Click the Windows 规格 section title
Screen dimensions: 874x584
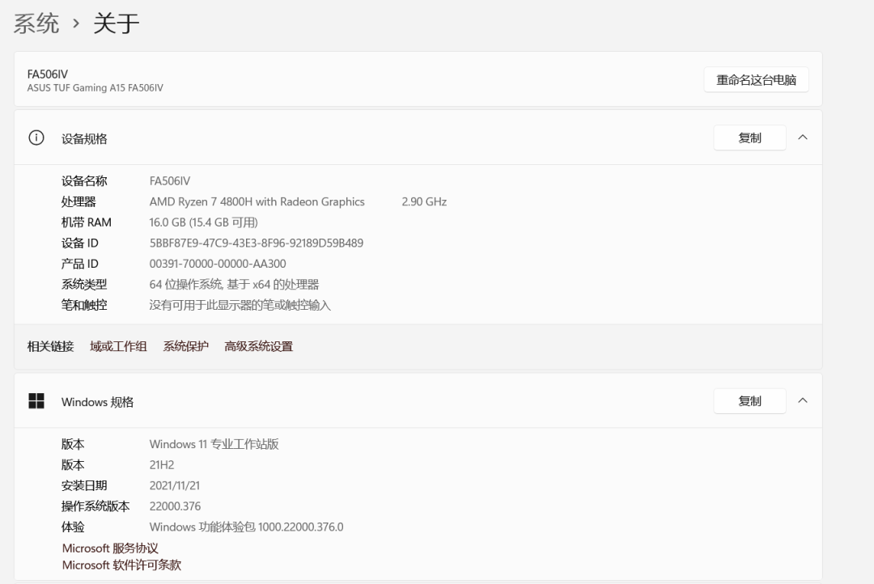pyautogui.click(x=98, y=402)
